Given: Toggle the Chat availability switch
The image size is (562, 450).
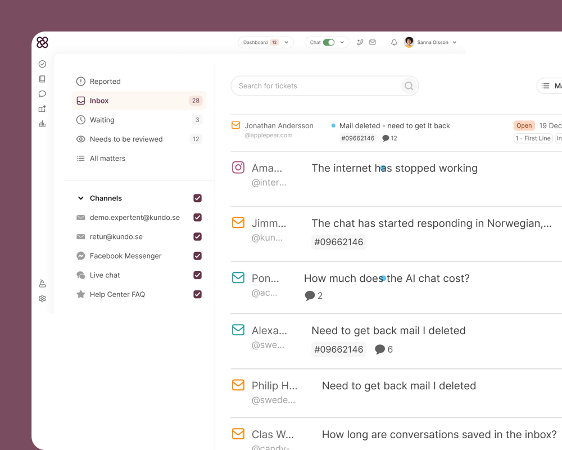Looking at the screenshot, I should (x=329, y=42).
